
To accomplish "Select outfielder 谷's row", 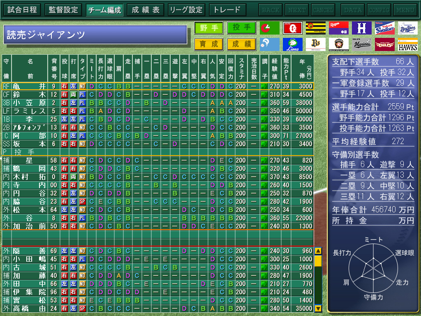I will click(157, 218).
